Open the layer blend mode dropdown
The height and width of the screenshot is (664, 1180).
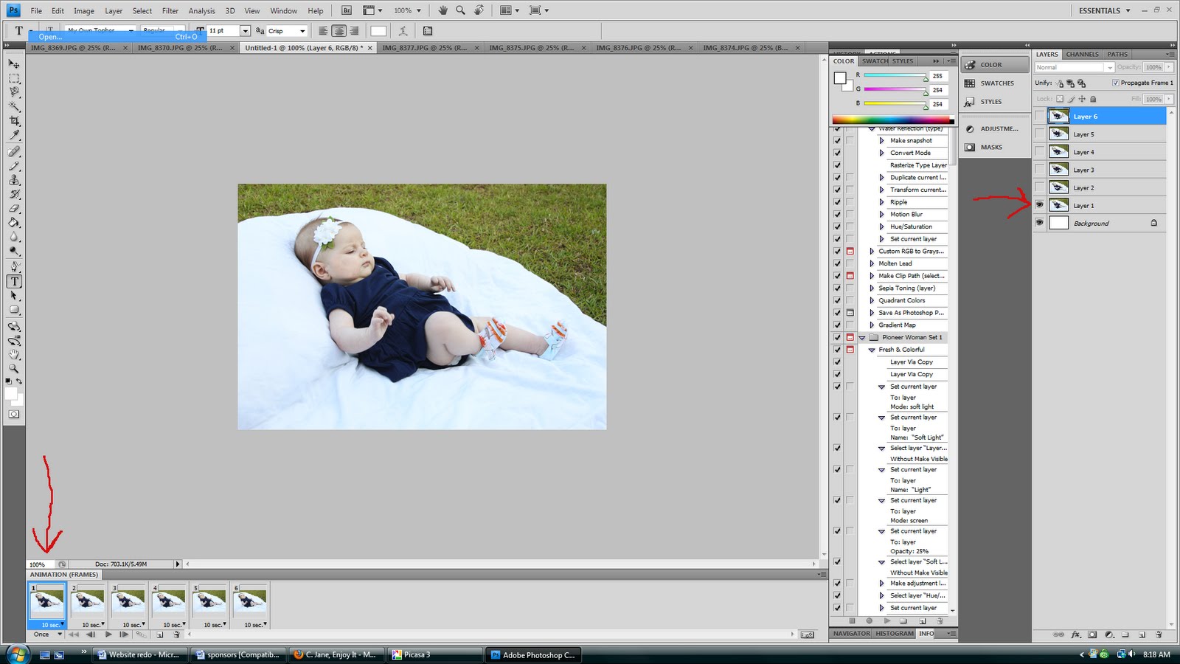1074,67
